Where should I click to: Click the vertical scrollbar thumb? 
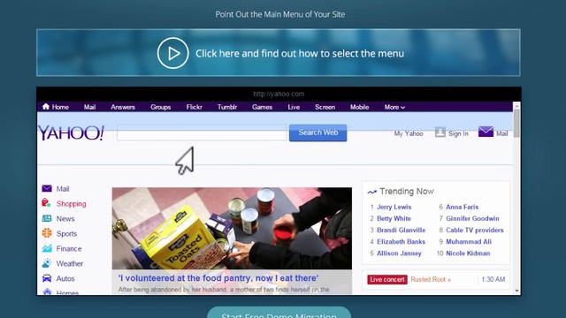coord(516,124)
